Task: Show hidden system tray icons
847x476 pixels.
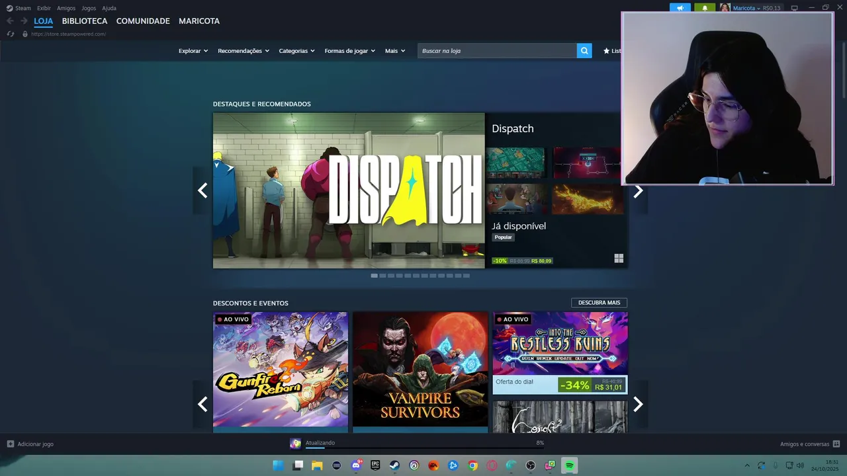Action: (x=747, y=465)
